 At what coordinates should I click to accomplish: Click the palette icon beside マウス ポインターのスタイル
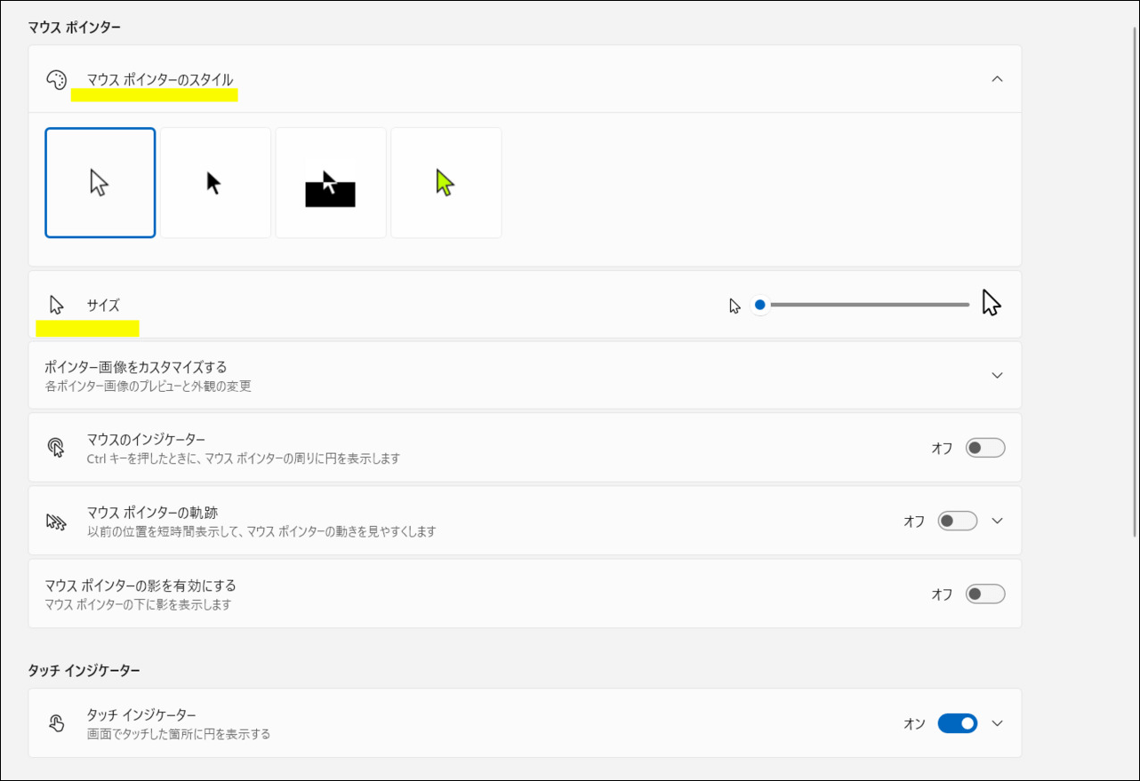[56, 80]
